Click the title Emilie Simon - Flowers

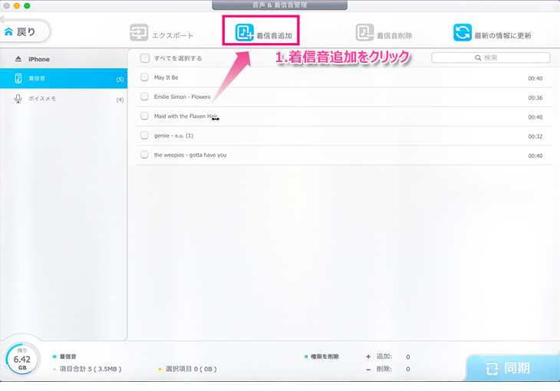coord(182,97)
